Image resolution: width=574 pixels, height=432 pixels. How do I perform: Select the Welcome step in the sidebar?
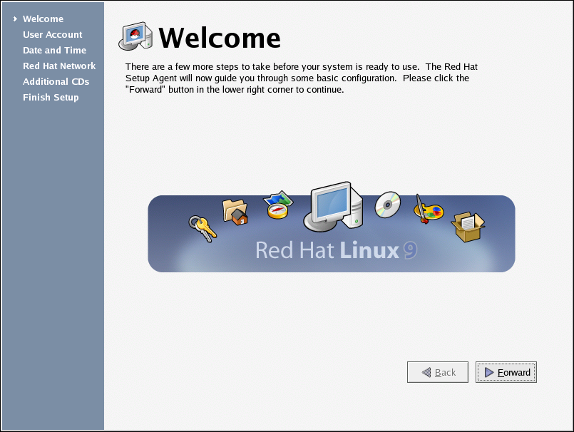(x=43, y=19)
